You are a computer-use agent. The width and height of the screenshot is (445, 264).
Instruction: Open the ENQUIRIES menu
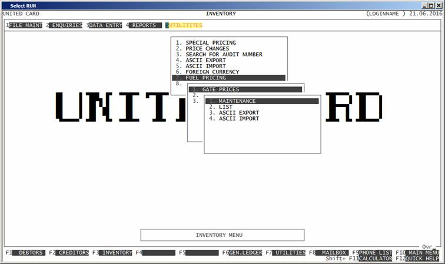click(65, 25)
